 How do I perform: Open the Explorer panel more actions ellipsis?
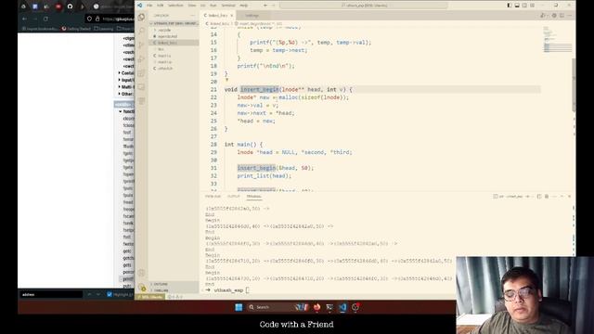coord(192,16)
